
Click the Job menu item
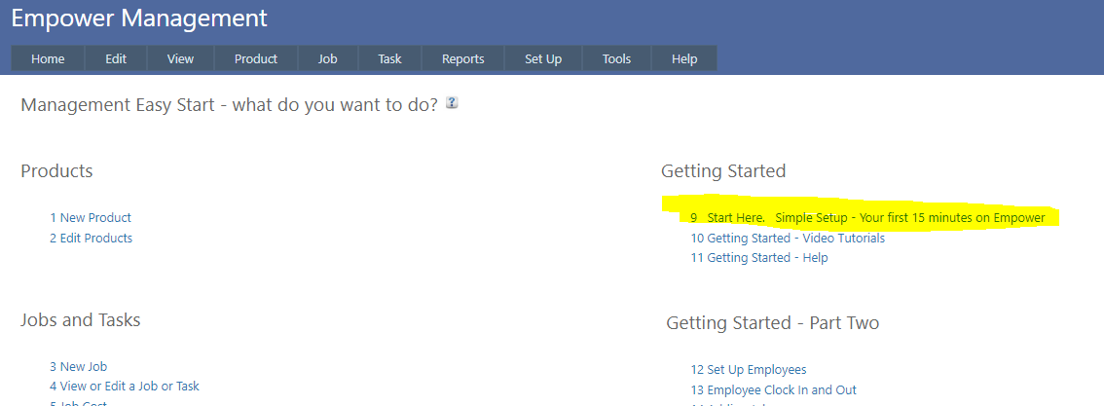(327, 58)
